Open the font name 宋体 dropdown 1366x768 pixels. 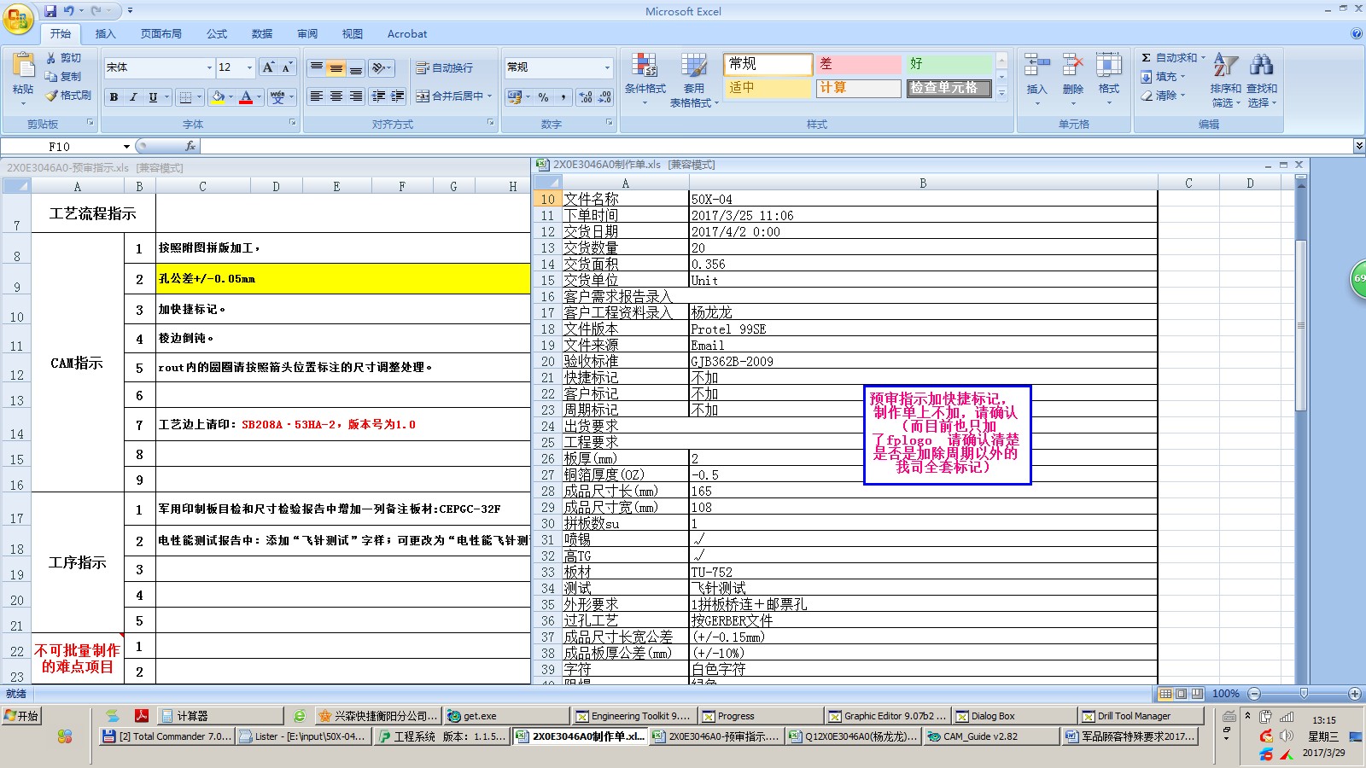click(209, 67)
